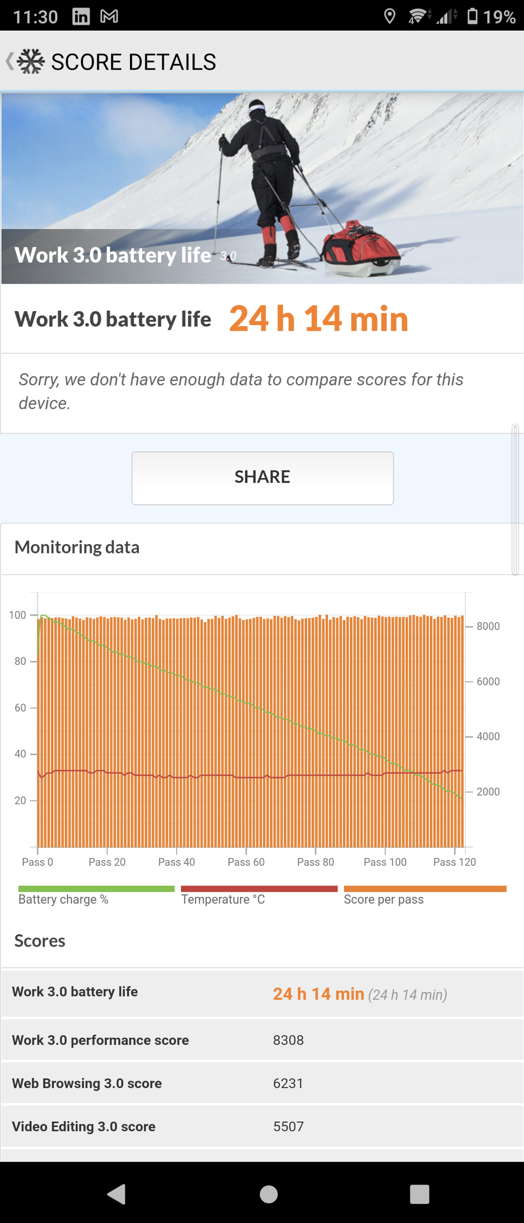The image size is (524, 1223).
Task: Tap the skier banner image
Action: [262, 188]
